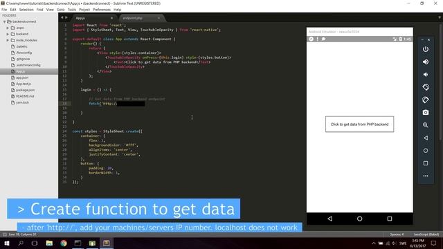Close the endpoint.php tab
This screenshot has width=443, height=249.
click(159, 18)
